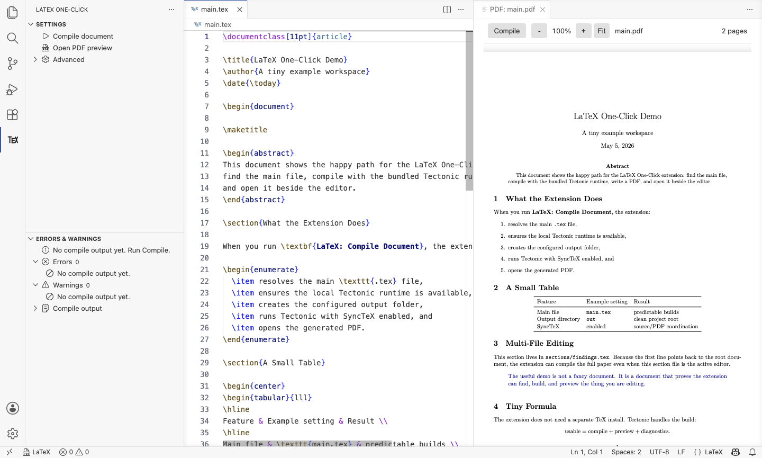
Task: Open the Manage gear icon
Action: click(13, 434)
